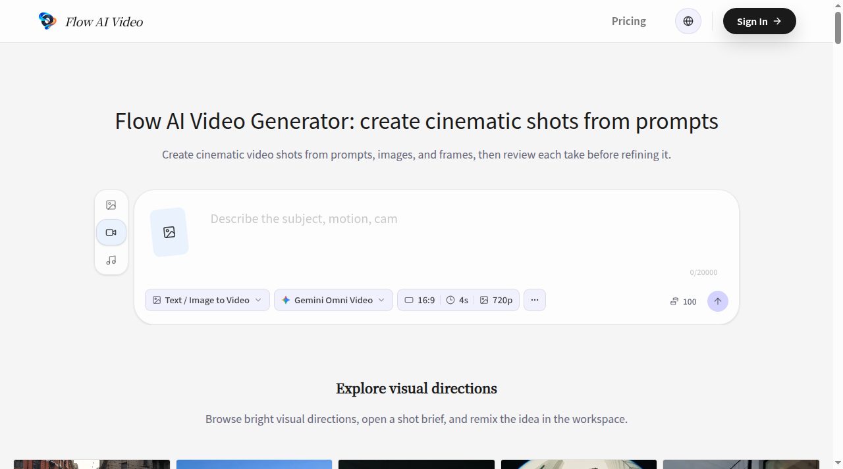Change the 720p resolution setting
Screen dimensions: 843x469
point(496,300)
